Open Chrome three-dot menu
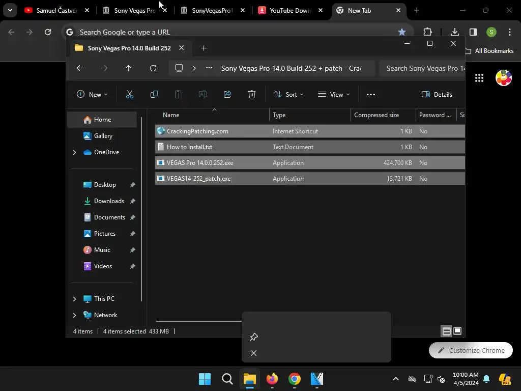521x391 pixels. click(510, 32)
